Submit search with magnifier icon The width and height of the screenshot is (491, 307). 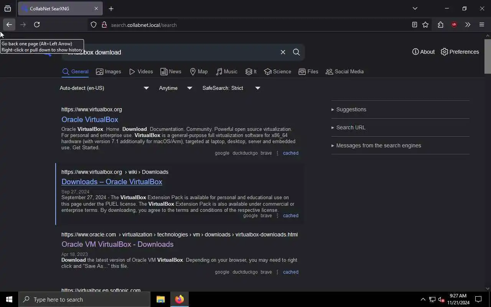[x=297, y=52]
